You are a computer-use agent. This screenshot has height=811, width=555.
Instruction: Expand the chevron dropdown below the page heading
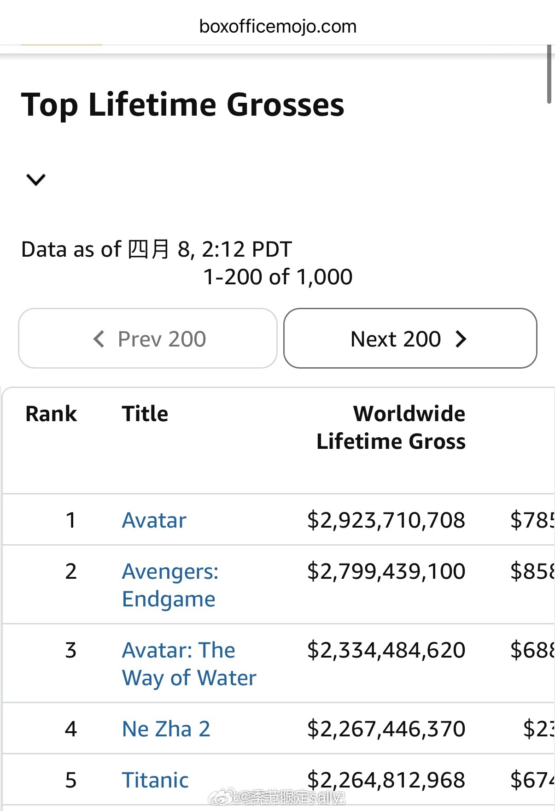[x=36, y=179]
